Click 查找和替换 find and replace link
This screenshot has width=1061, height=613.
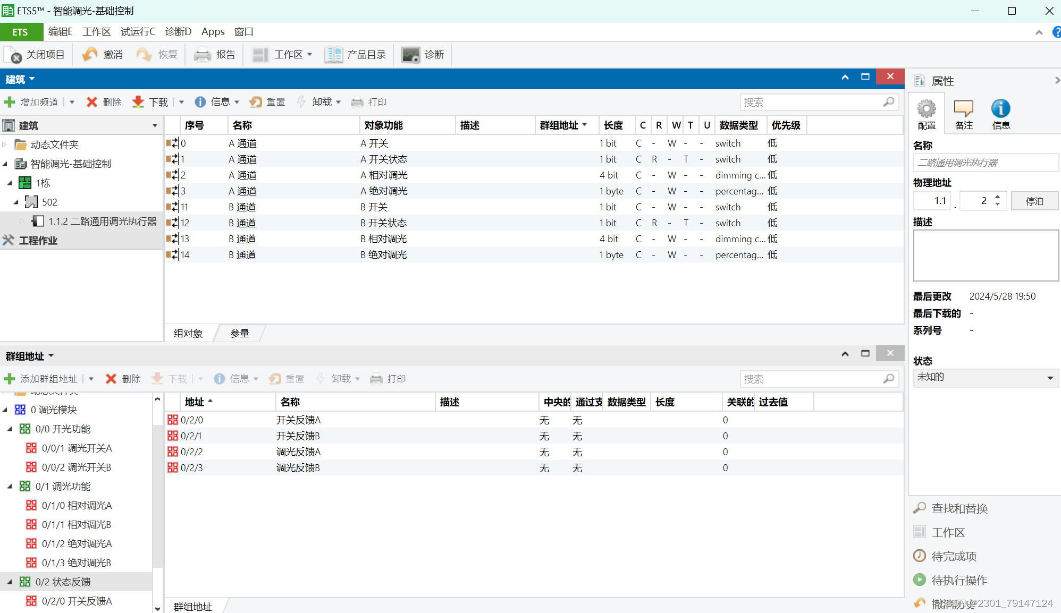pyautogui.click(x=959, y=508)
